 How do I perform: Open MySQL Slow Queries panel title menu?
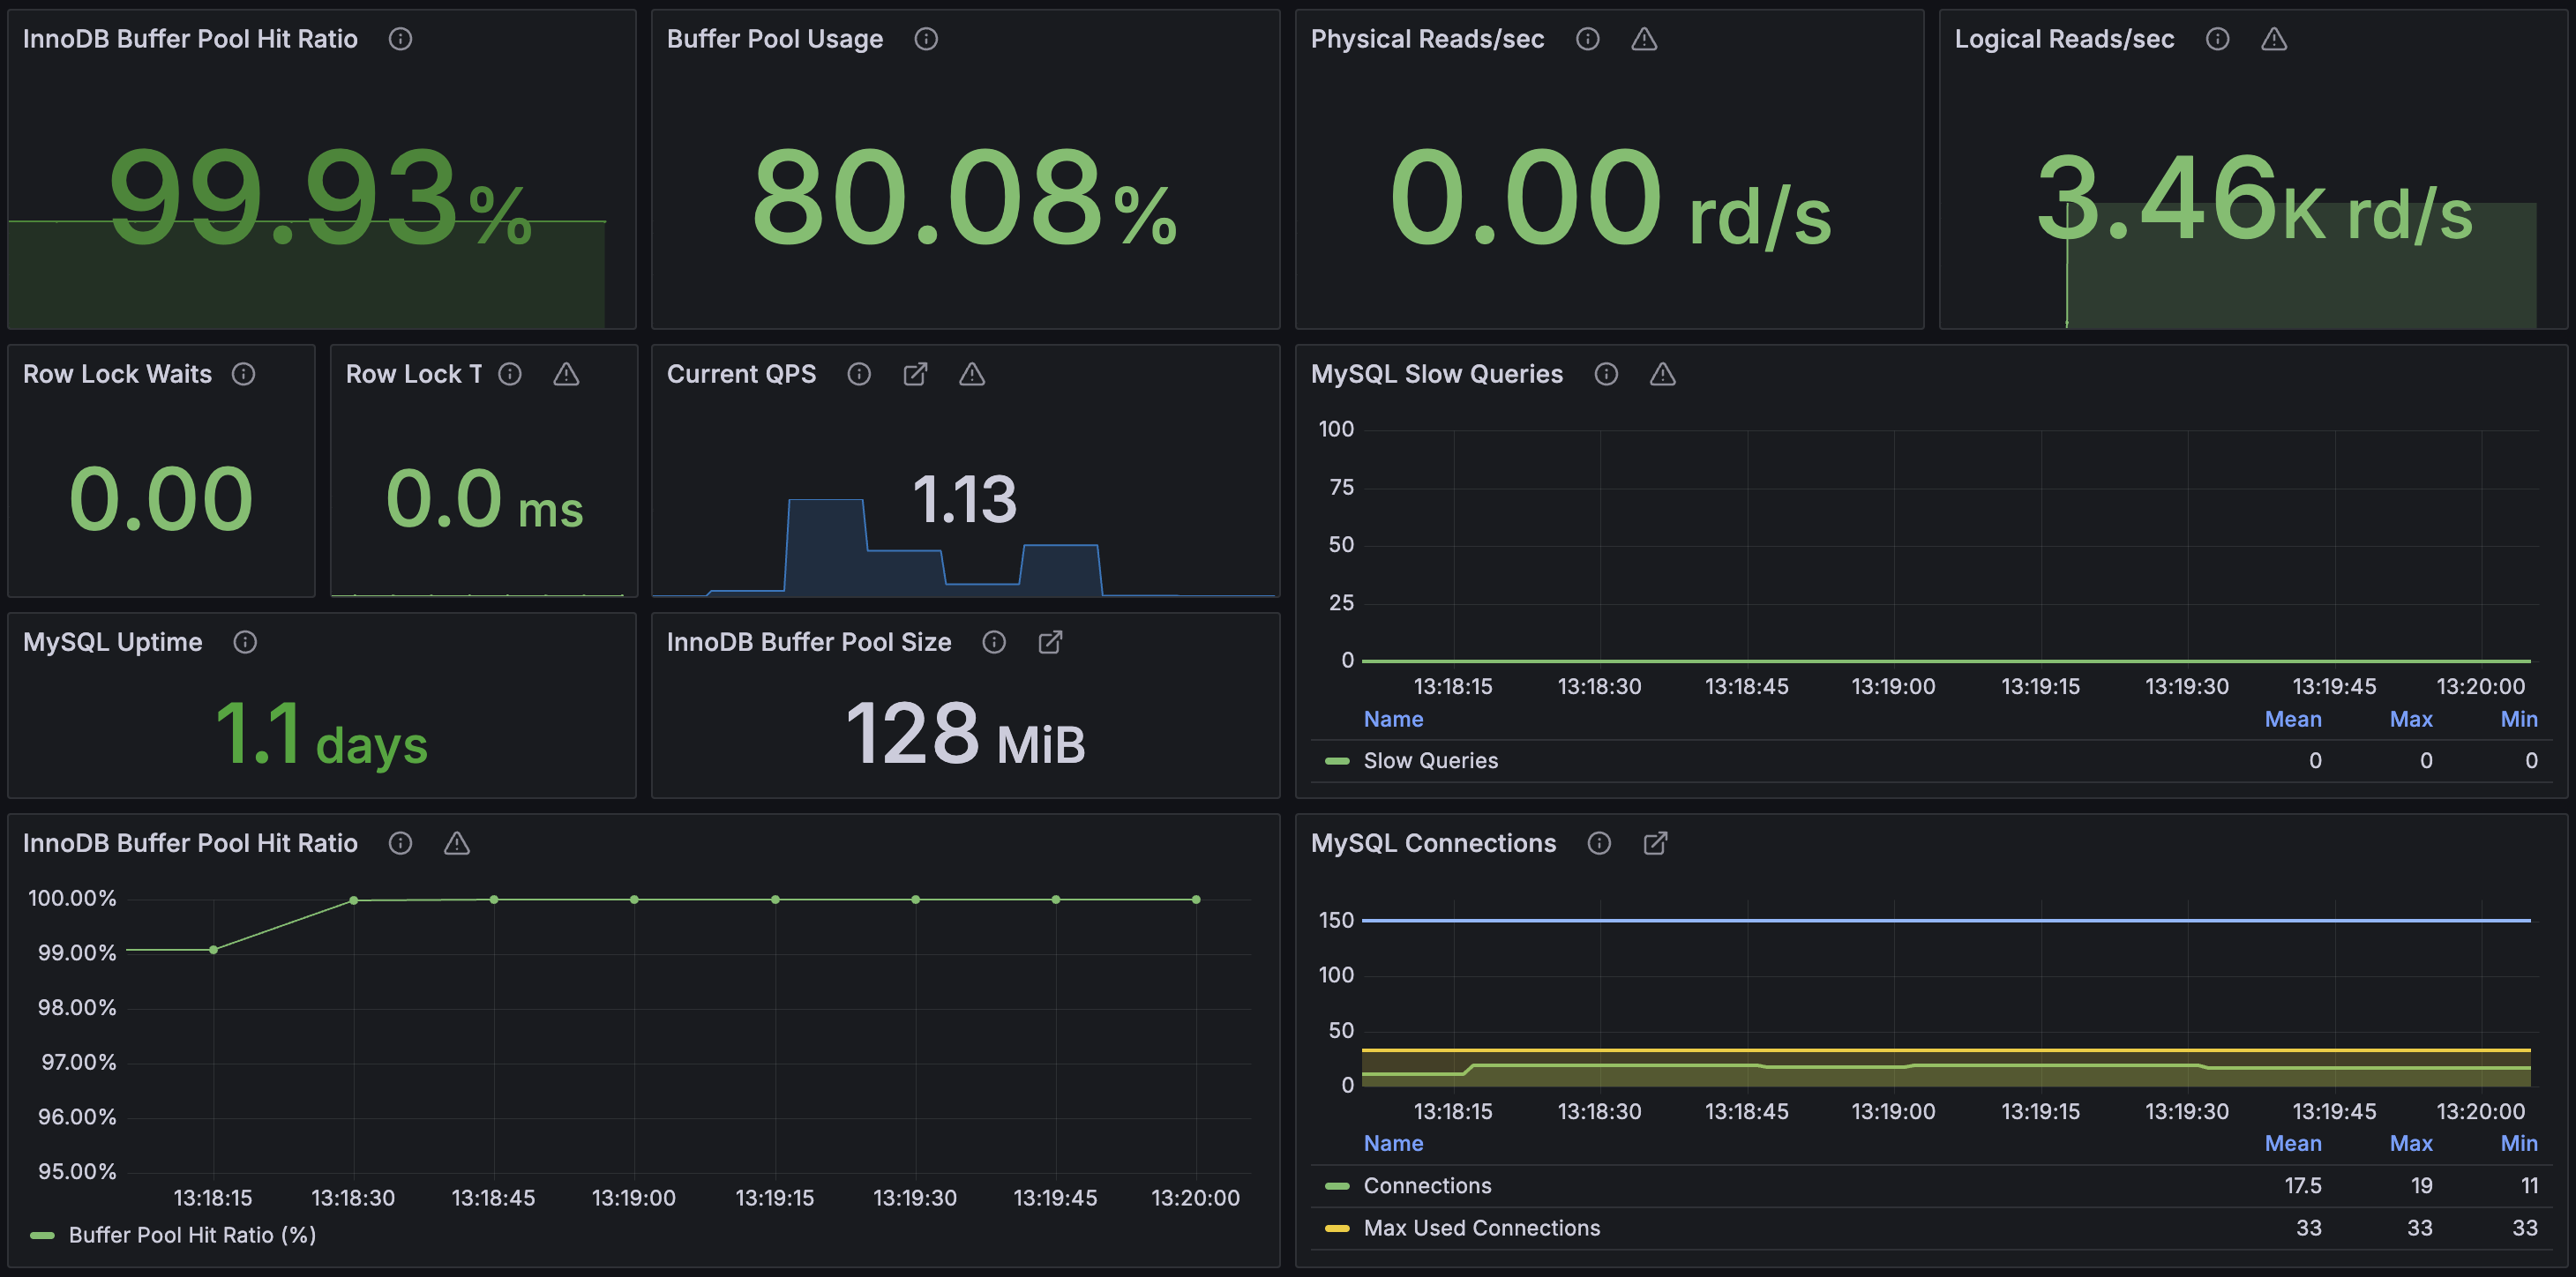(1436, 374)
